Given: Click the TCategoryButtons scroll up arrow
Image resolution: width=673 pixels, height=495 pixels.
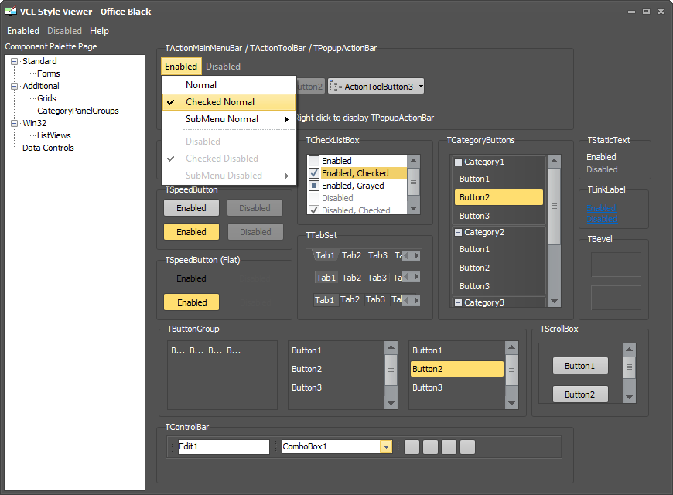Looking at the screenshot, I should [x=554, y=162].
